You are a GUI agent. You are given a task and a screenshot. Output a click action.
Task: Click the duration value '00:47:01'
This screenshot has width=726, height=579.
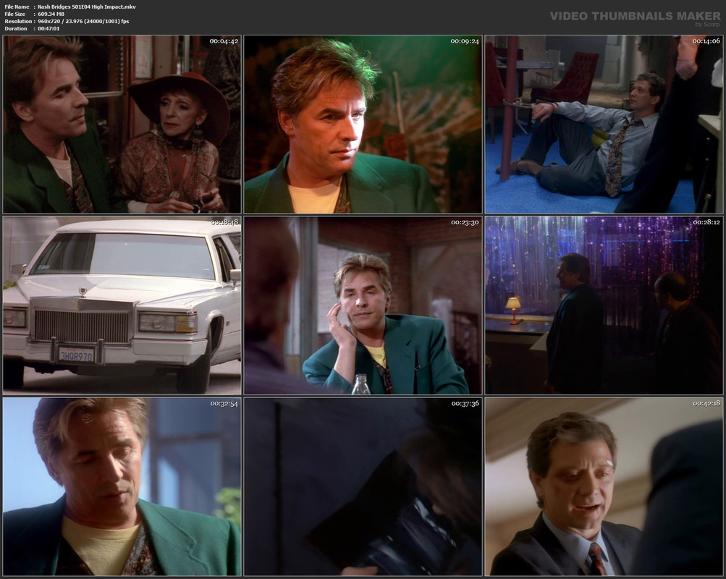point(48,29)
